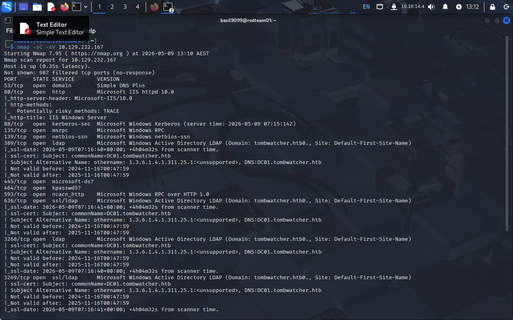Image resolution: width=513 pixels, height=320 pixels.
Task: Lock the screen with padlock icon
Action: pos(492,7)
